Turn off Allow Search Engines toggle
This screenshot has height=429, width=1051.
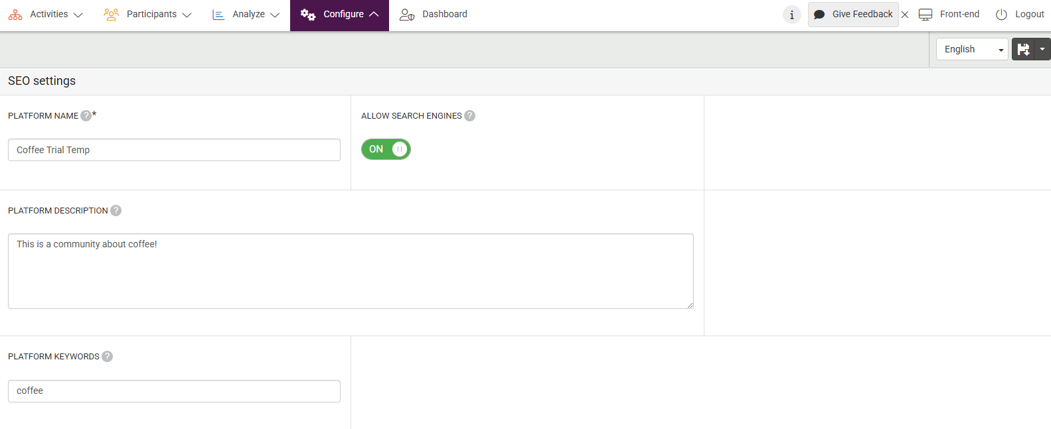(x=386, y=149)
